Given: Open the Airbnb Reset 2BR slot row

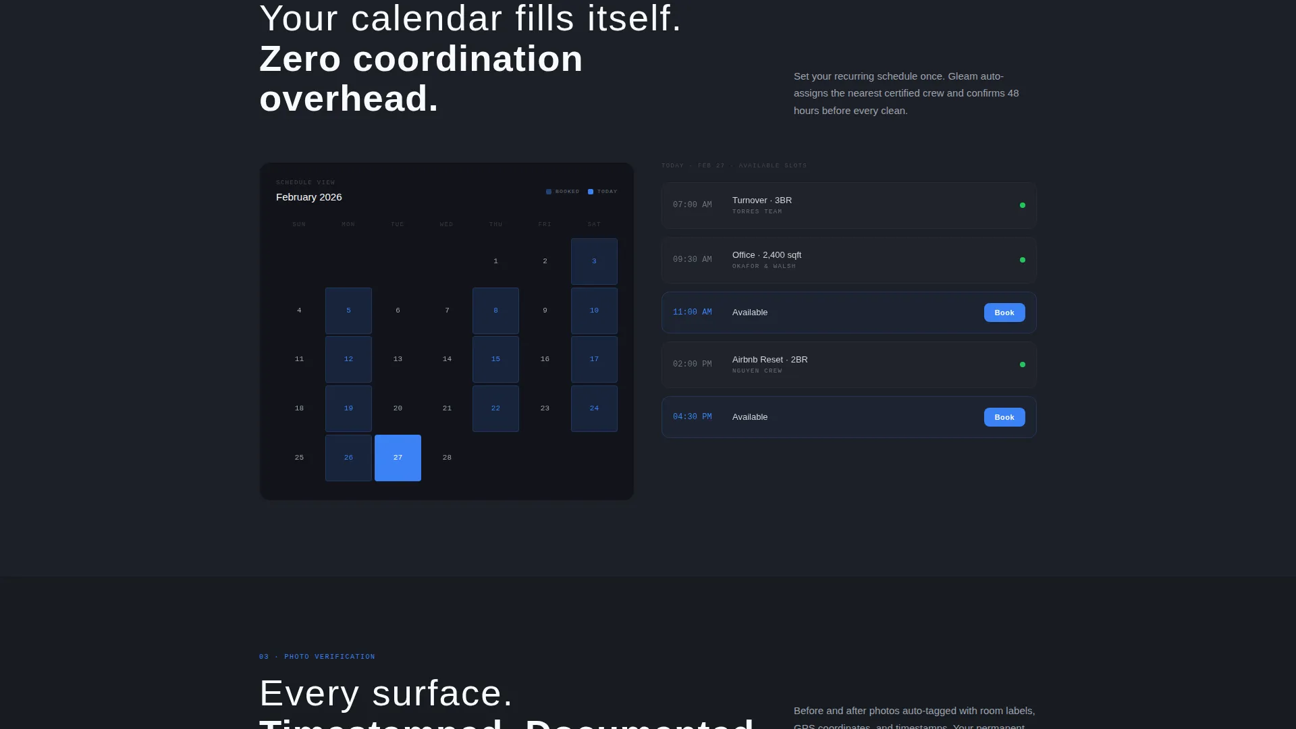Looking at the screenshot, I should (x=848, y=364).
